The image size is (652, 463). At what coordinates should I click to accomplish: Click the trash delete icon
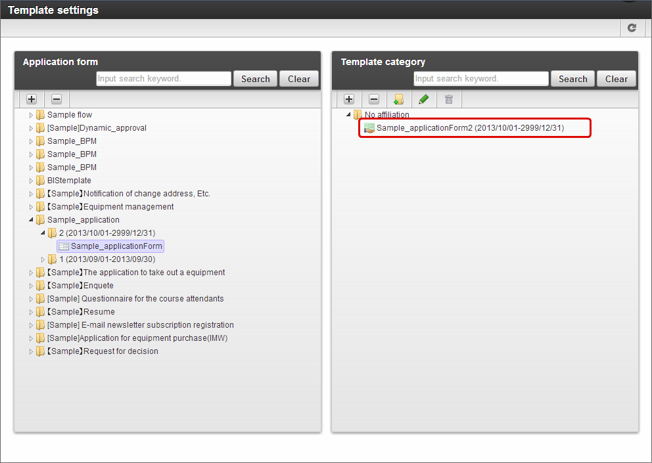(x=449, y=99)
